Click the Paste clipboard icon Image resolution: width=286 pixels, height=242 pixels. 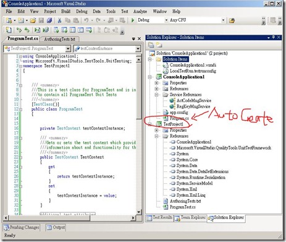(76, 20)
